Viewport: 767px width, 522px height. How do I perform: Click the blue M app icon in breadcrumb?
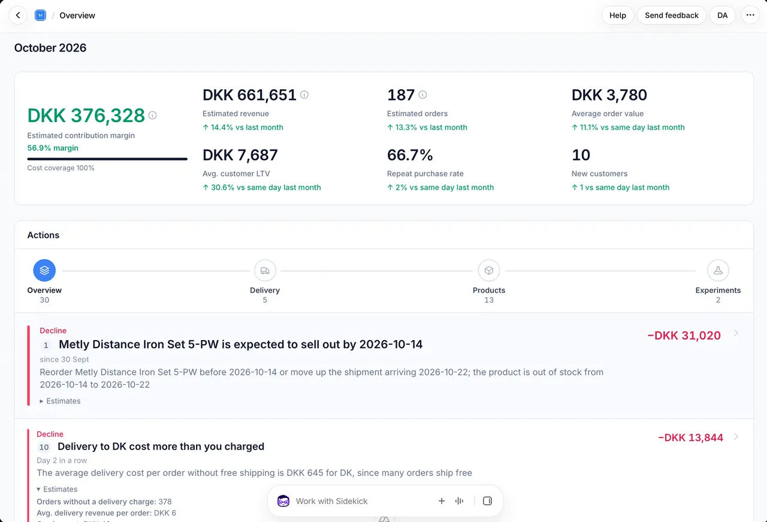40,16
